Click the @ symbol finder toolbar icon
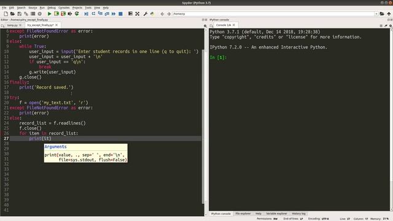The image size is (393, 221). [39, 14]
